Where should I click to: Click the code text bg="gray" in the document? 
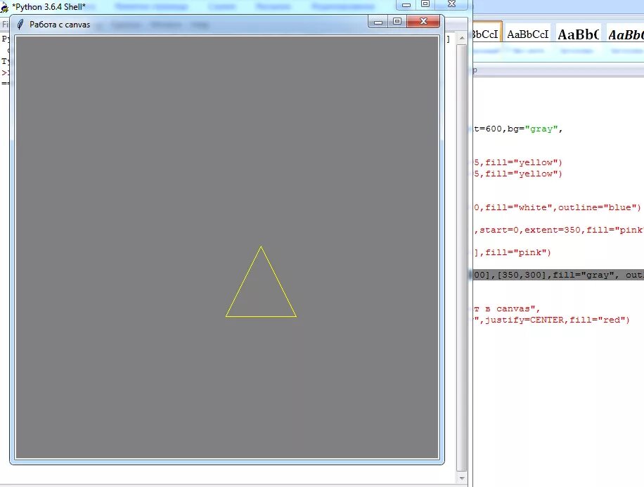532,129
